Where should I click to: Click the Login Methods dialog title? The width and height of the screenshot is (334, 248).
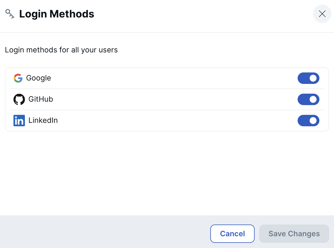coord(56,13)
